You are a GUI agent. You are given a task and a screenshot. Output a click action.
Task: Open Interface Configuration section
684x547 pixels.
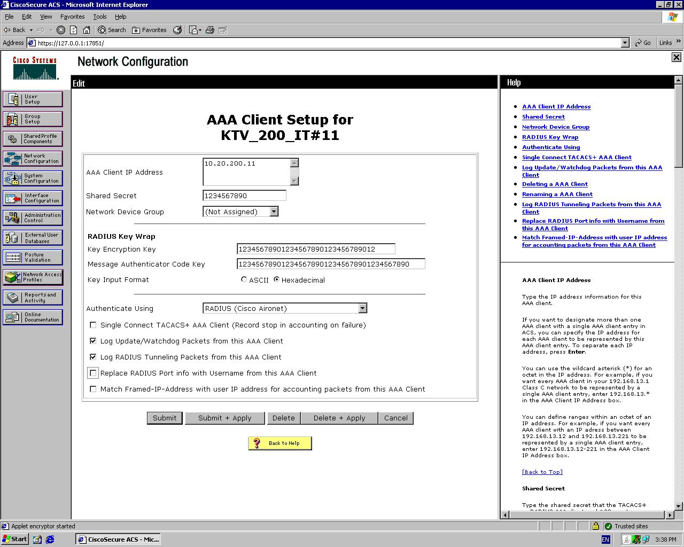[33, 198]
